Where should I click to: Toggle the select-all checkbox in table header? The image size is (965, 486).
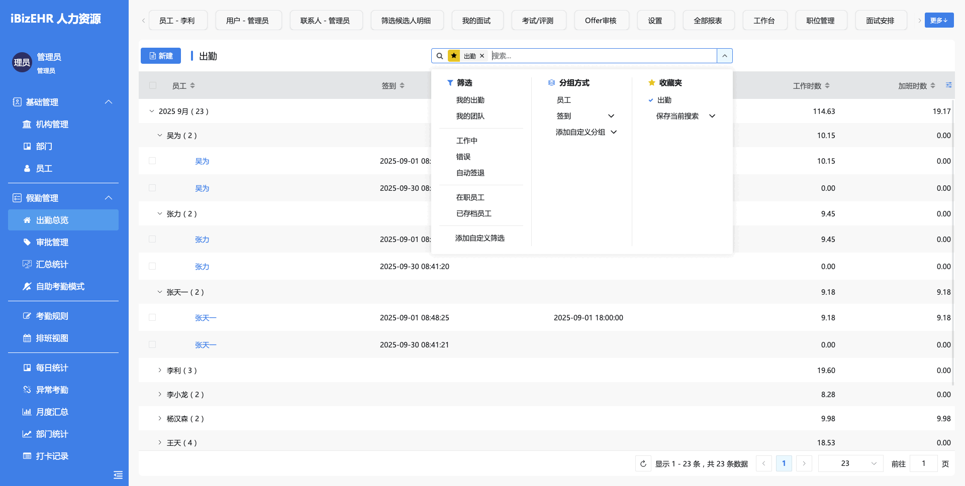click(153, 86)
